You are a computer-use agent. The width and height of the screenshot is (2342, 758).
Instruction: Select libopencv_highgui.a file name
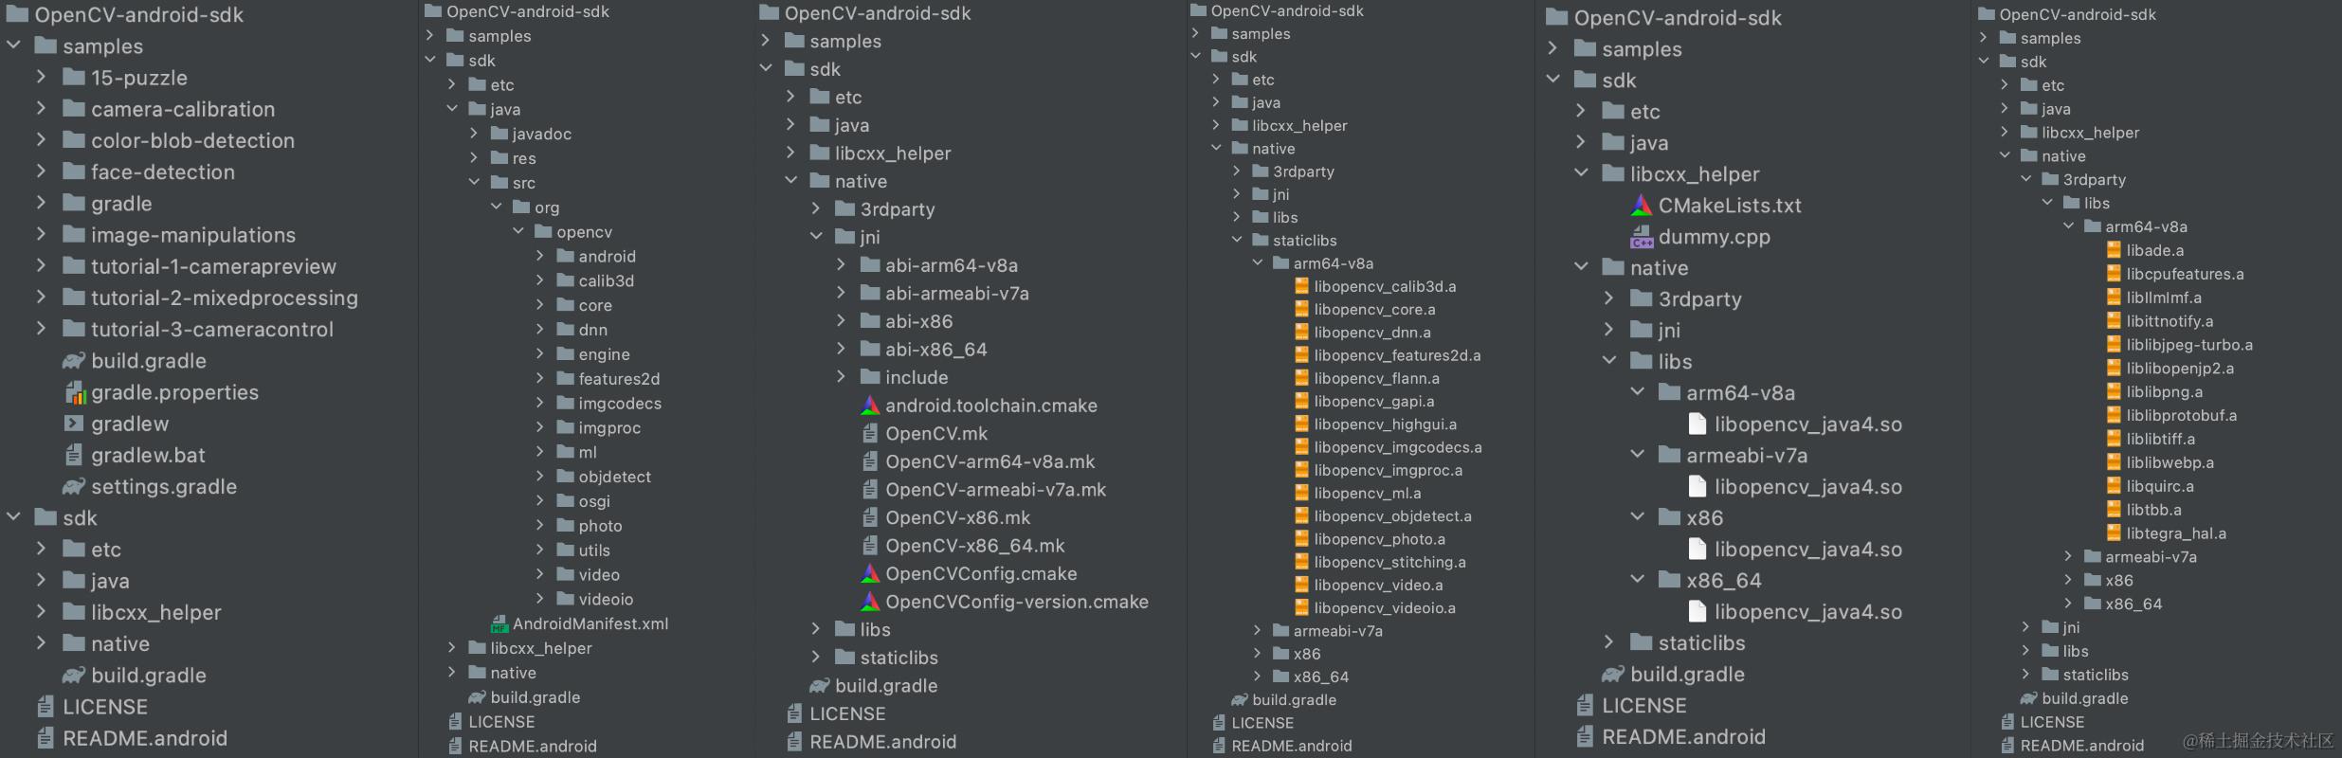click(1386, 424)
